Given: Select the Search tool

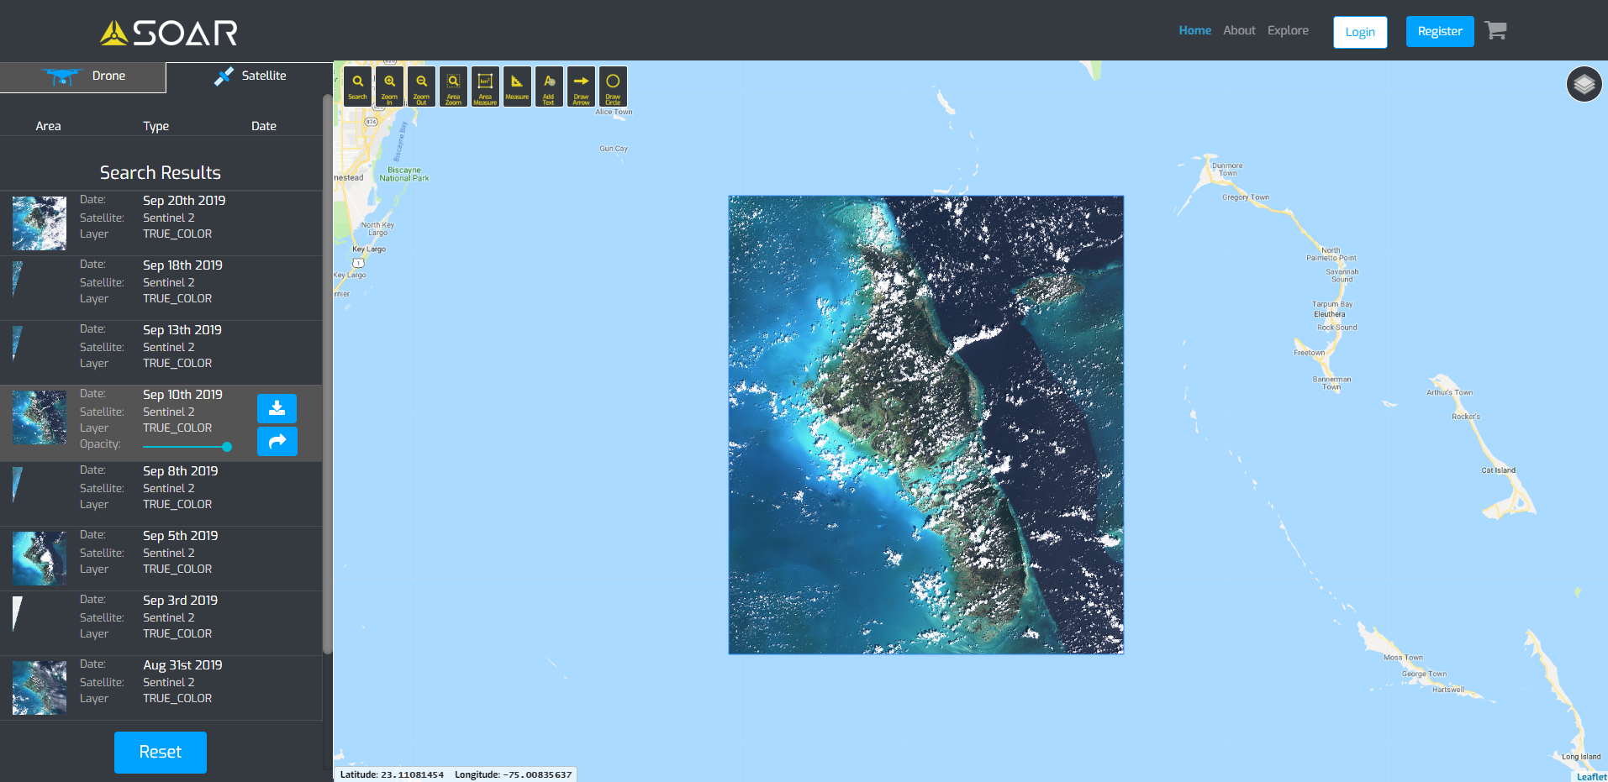Looking at the screenshot, I should pos(357,86).
